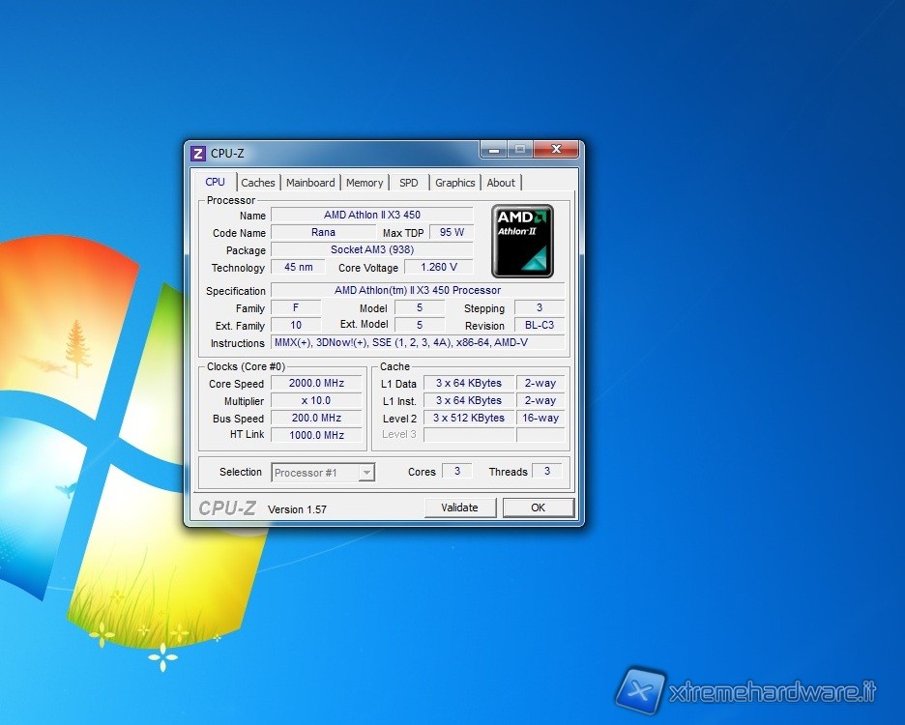Viewport: 905px width, 725px height.
Task: Select the SPD tab
Action: (409, 183)
